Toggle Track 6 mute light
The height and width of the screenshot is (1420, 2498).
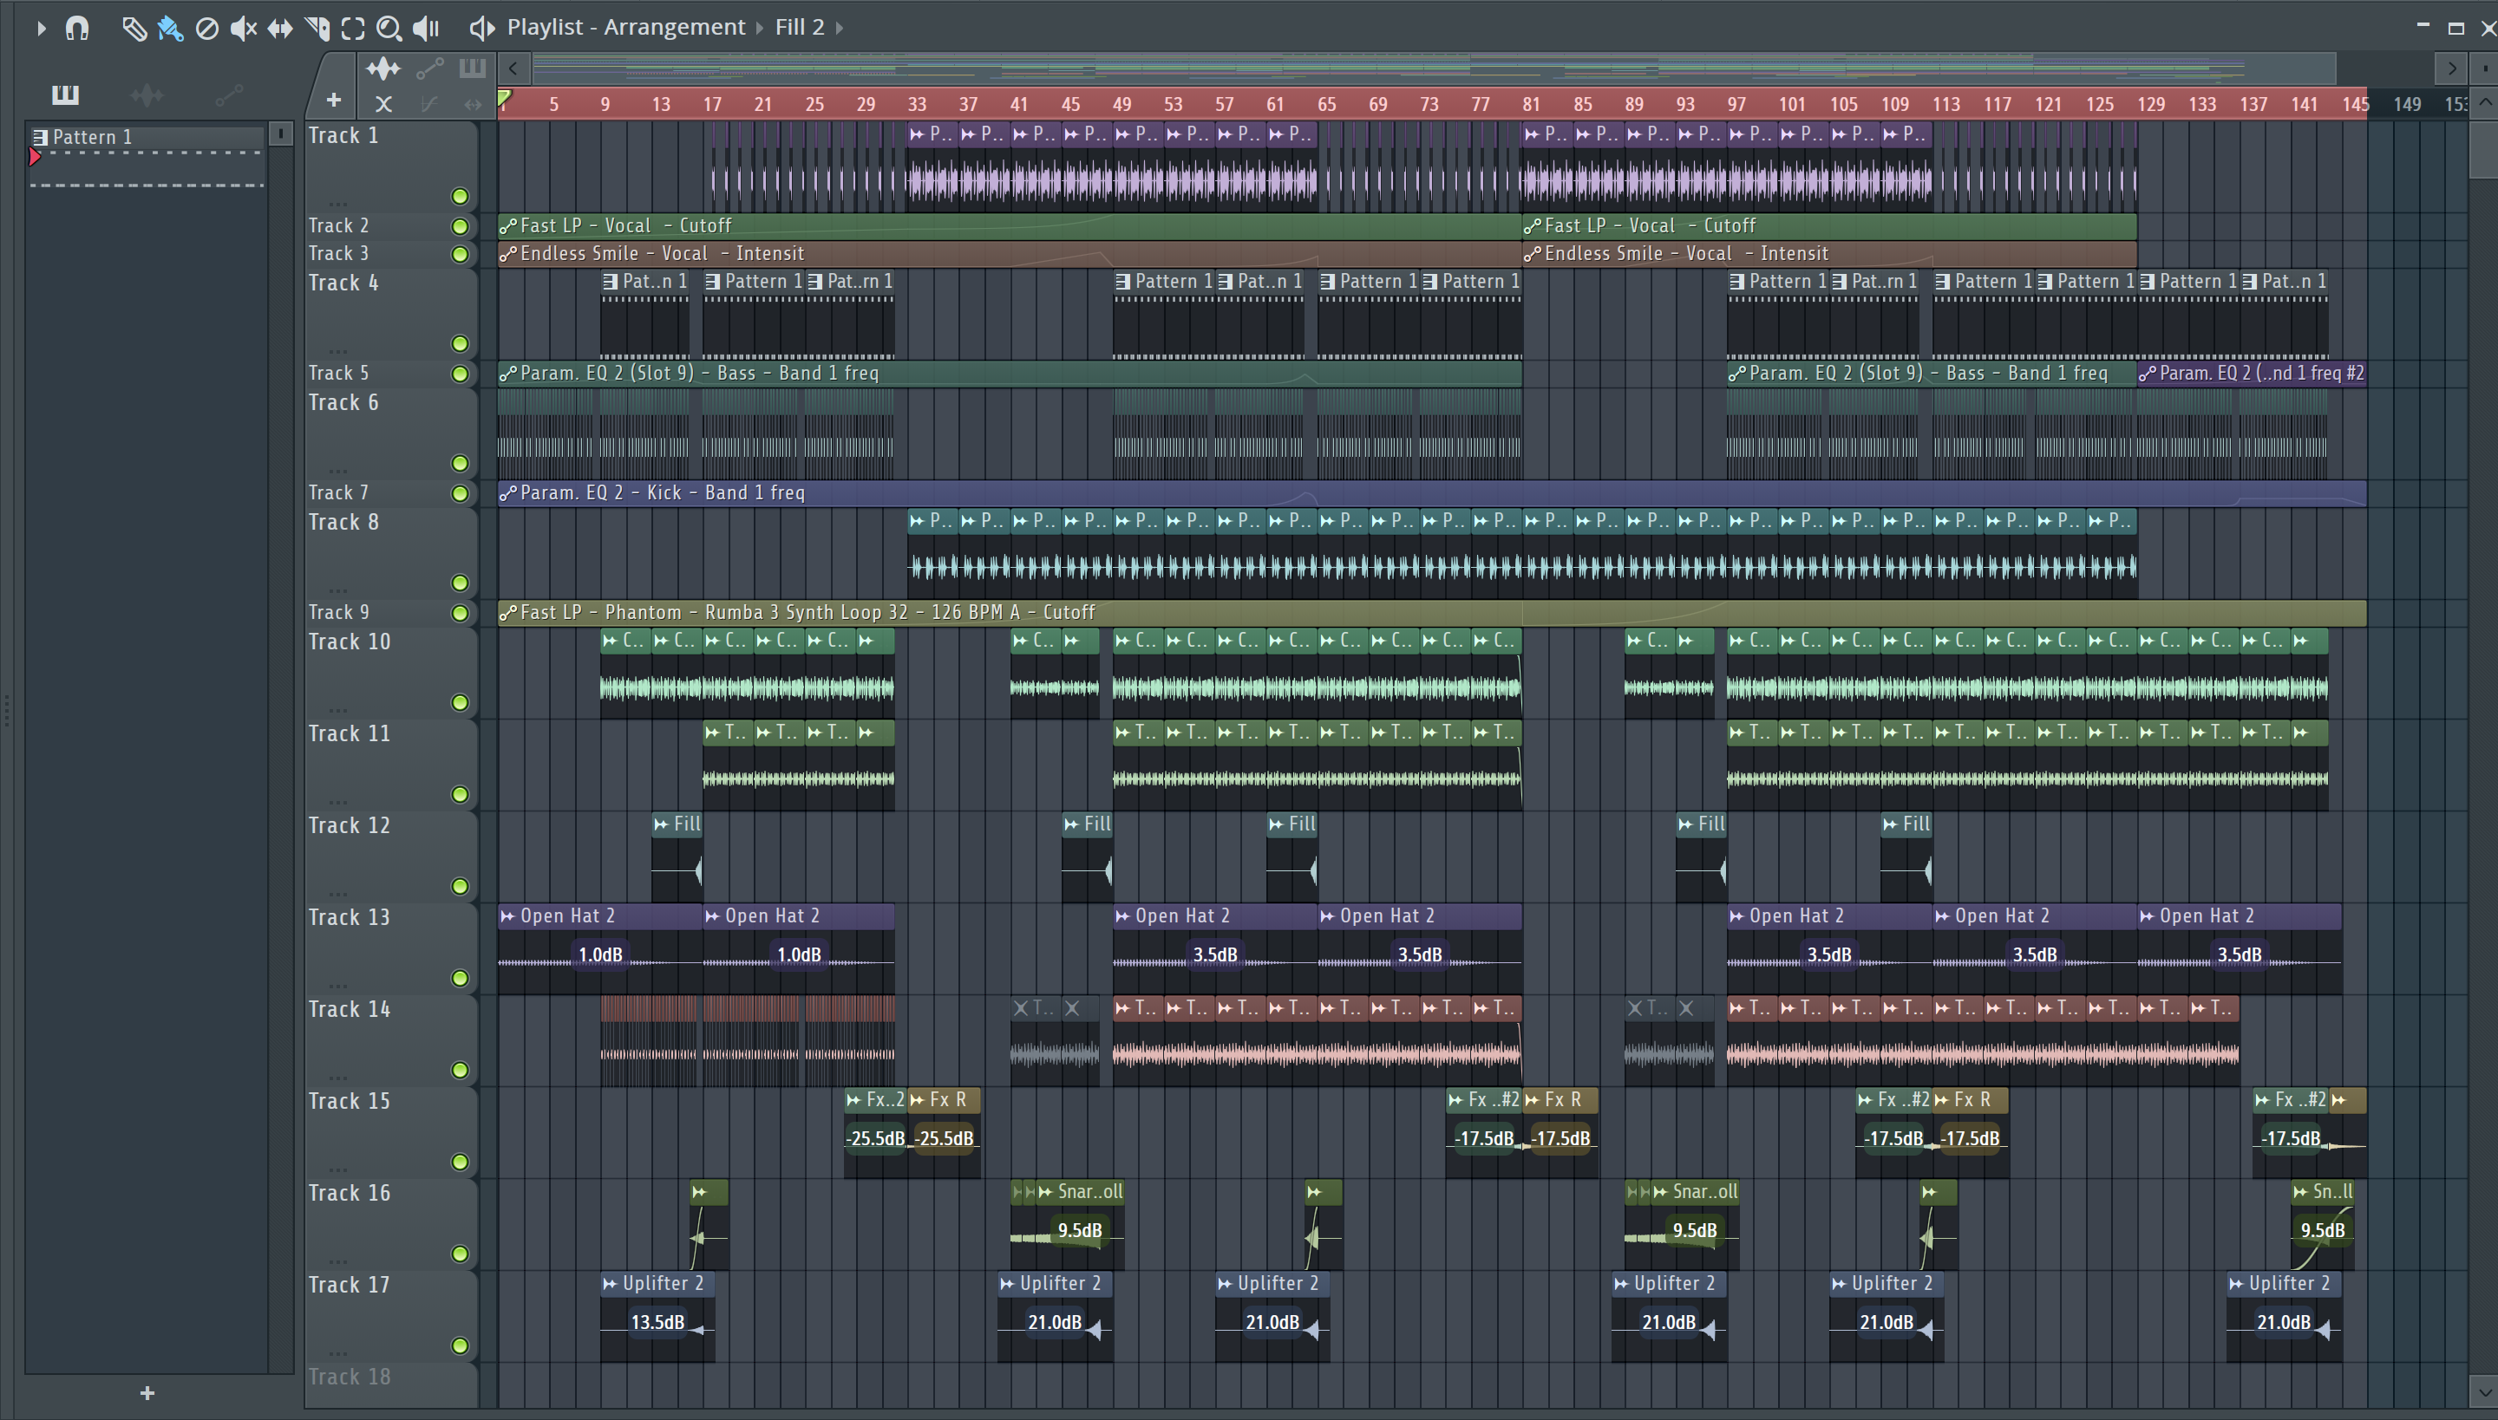pyautogui.click(x=460, y=463)
